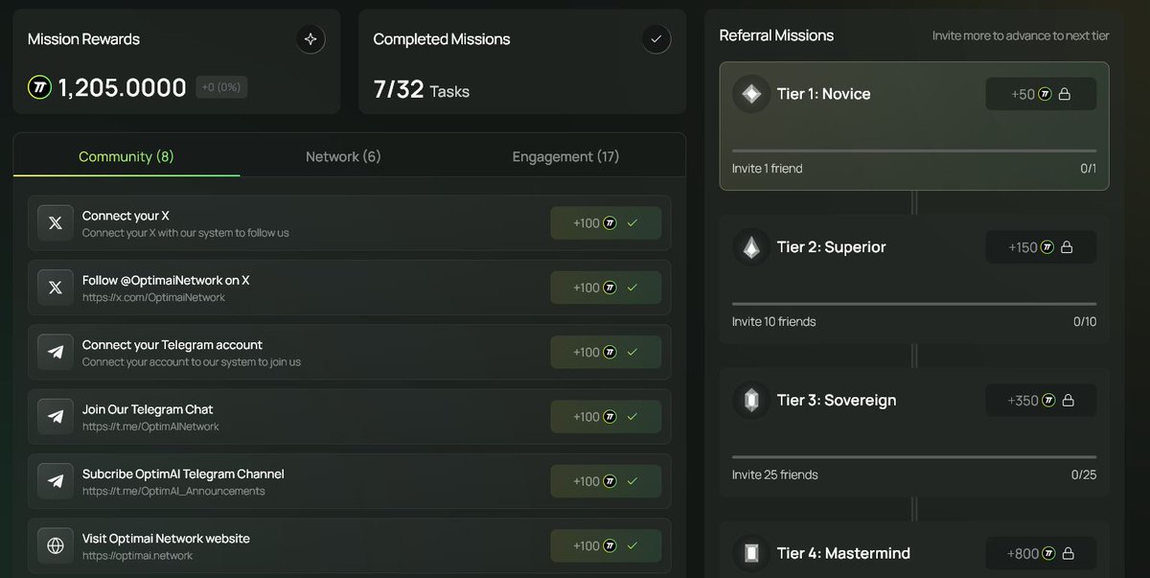Click green checkmark on Join Our Telegram Chat reward

[632, 417]
